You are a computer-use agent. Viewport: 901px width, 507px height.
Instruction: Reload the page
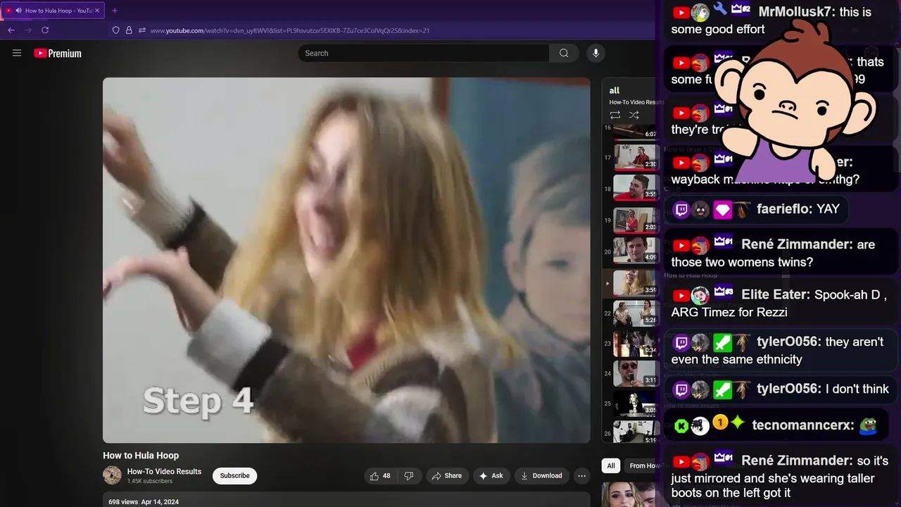tap(45, 30)
